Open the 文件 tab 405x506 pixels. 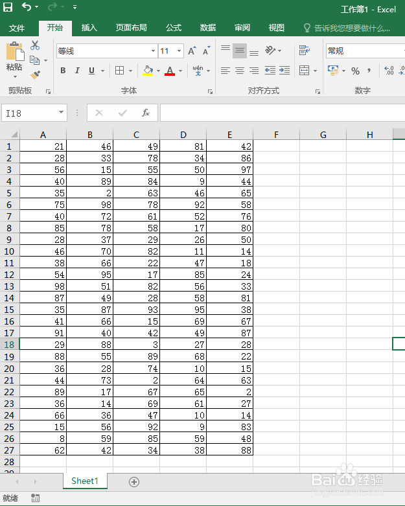click(17, 28)
